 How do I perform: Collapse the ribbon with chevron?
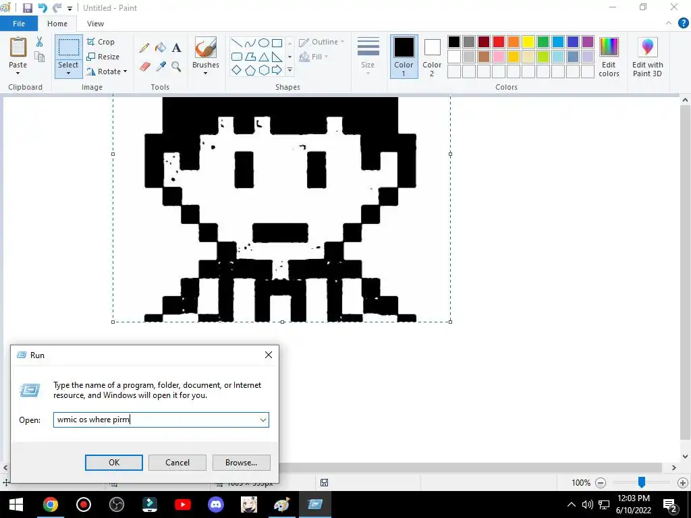(x=669, y=24)
